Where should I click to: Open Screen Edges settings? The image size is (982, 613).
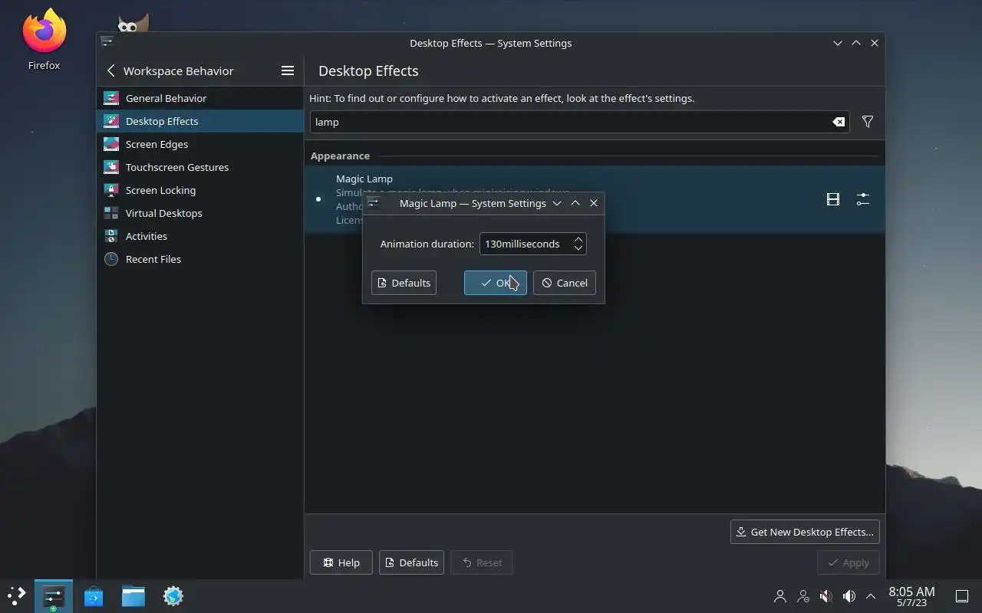point(200,144)
